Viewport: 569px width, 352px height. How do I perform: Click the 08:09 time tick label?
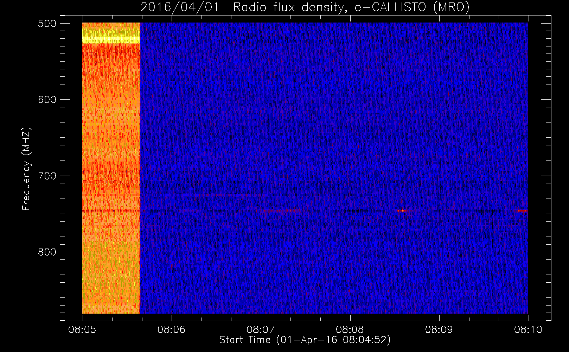click(x=439, y=329)
